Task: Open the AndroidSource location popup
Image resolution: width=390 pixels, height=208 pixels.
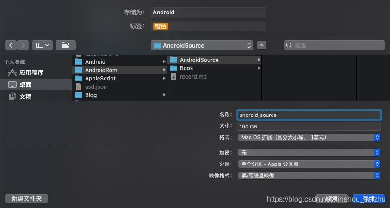Action: (x=202, y=45)
